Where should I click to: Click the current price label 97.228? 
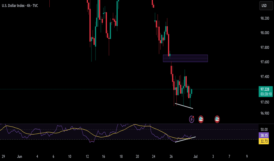pyautogui.click(x=265, y=89)
